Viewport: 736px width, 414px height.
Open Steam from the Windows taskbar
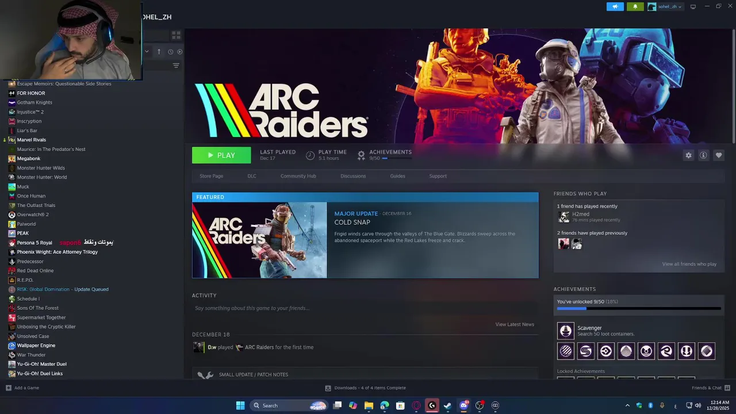click(x=447, y=405)
